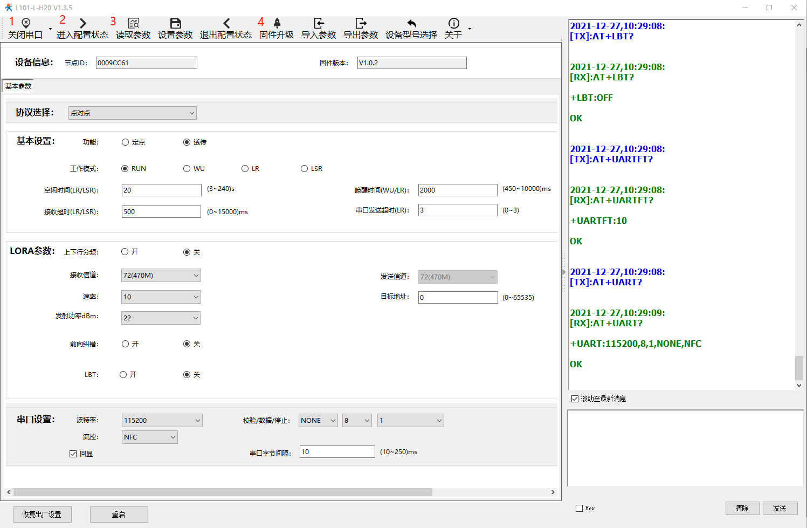Screen dimensions: 807x528
Task: Click the 进入配置状态 arrow icon
Action: 82,23
